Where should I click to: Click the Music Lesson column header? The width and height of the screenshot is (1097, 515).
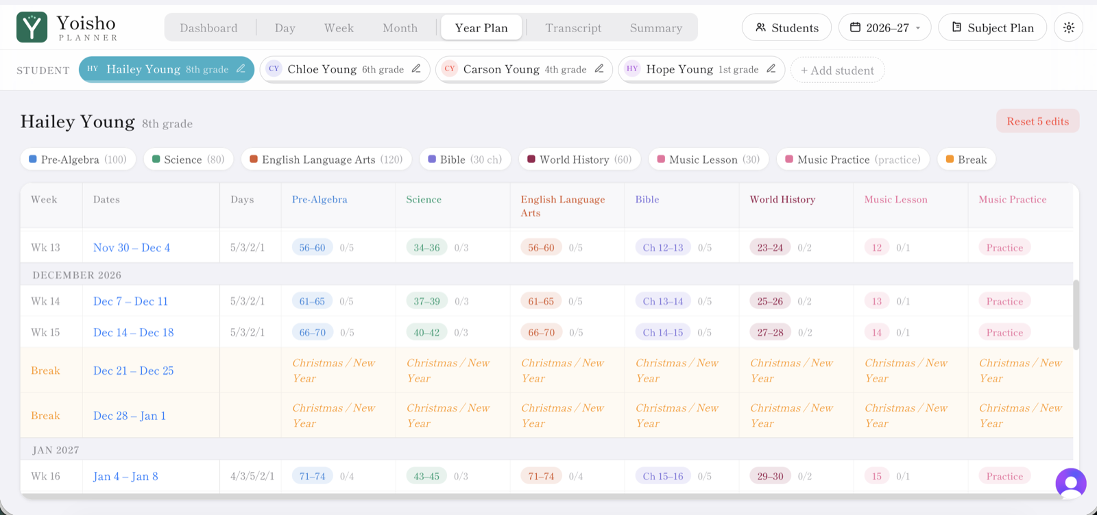pos(895,199)
